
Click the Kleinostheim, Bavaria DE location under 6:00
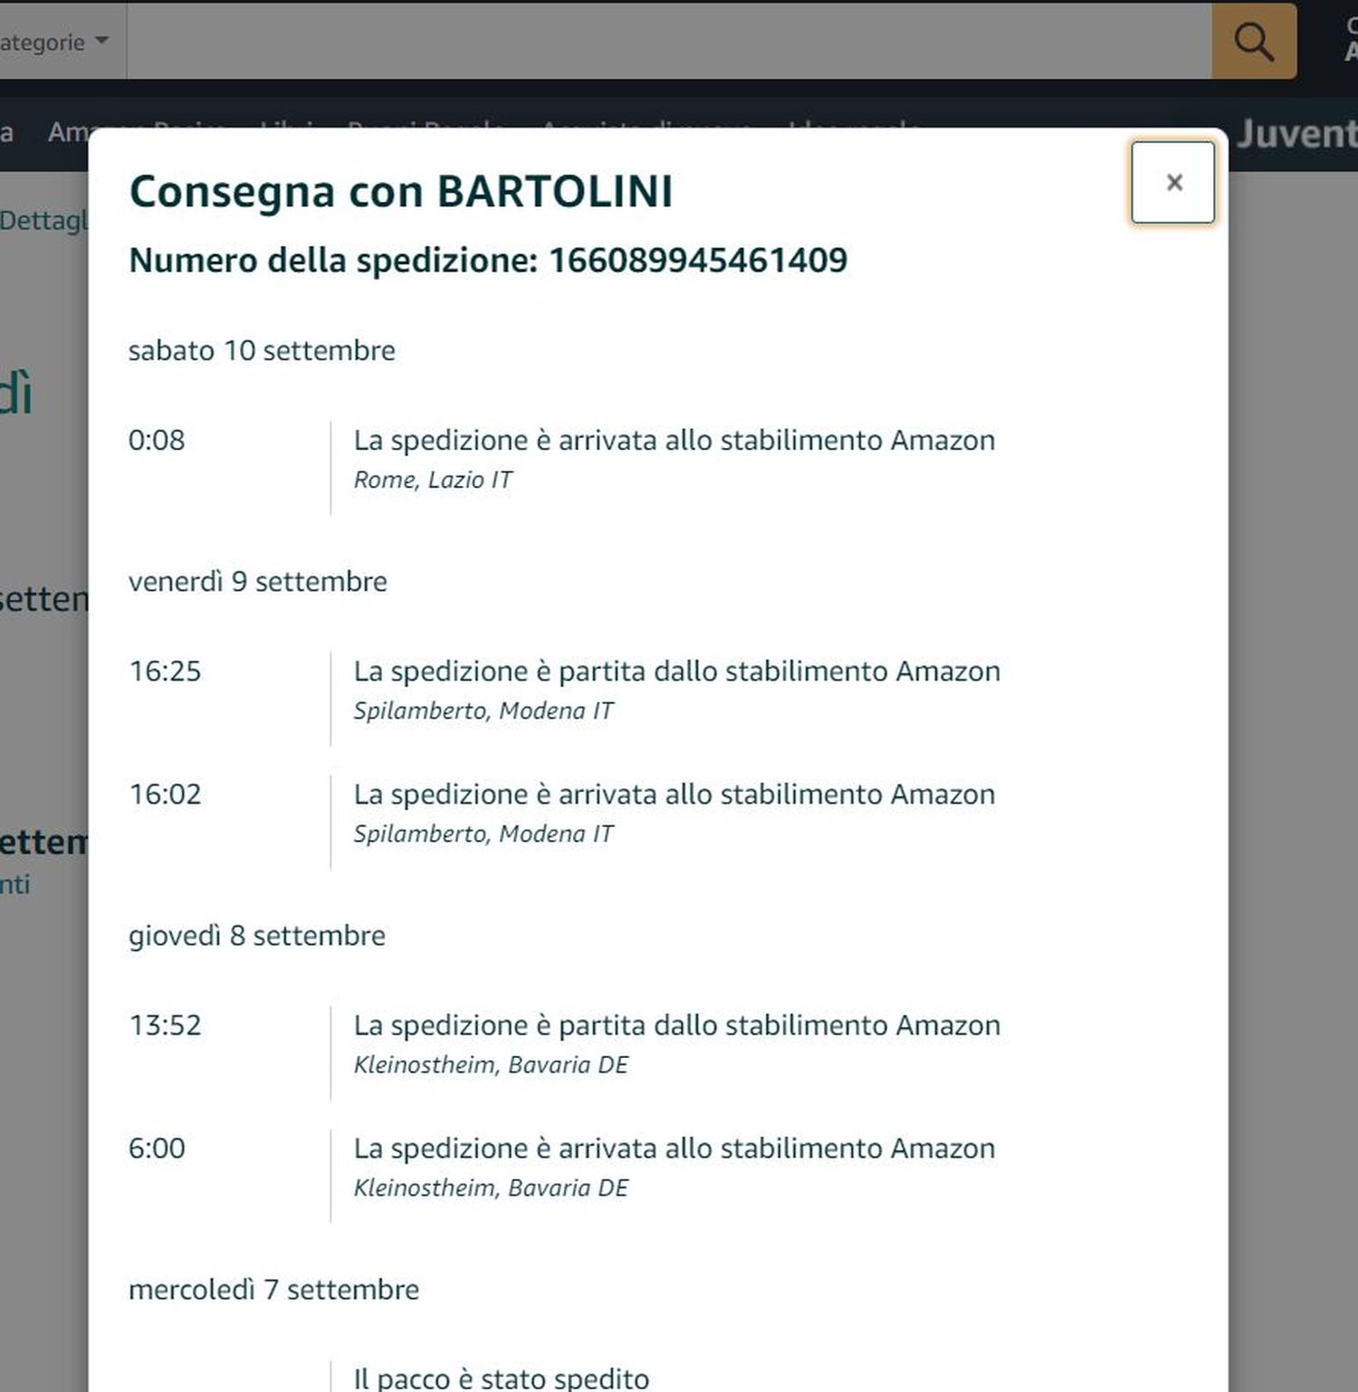coord(491,1187)
